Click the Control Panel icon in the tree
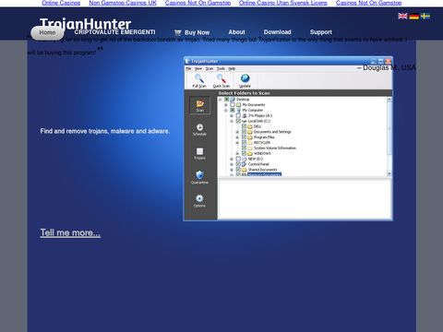 244,164
